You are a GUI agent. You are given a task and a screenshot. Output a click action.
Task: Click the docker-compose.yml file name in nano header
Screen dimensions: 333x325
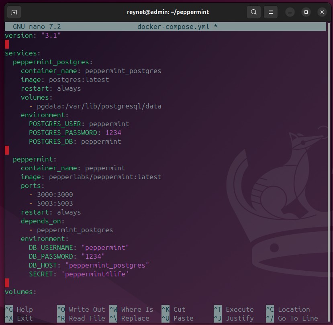[173, 27]
